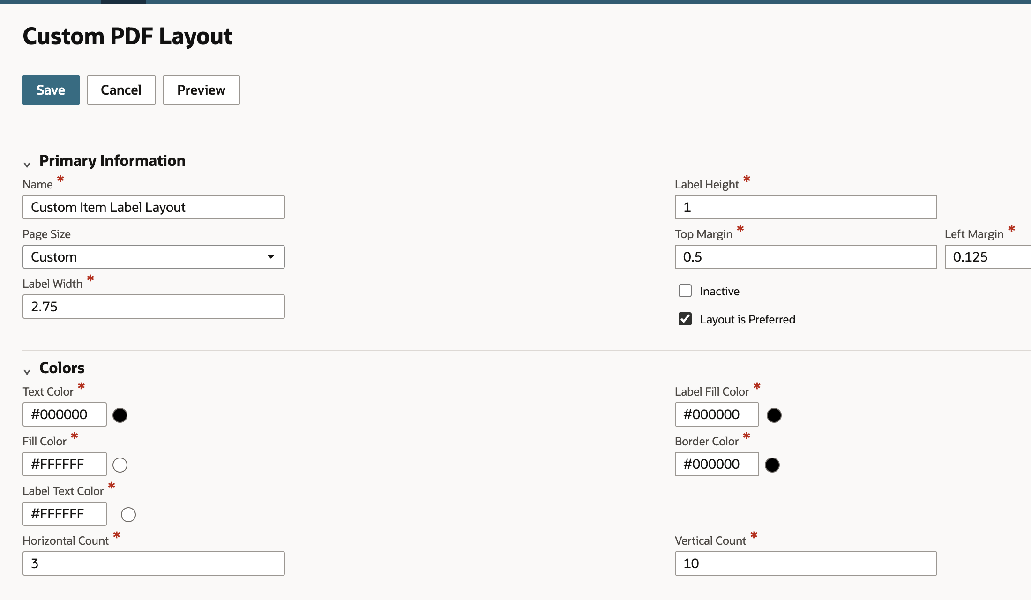Focus the Left Margin field

tap(988, 257)
